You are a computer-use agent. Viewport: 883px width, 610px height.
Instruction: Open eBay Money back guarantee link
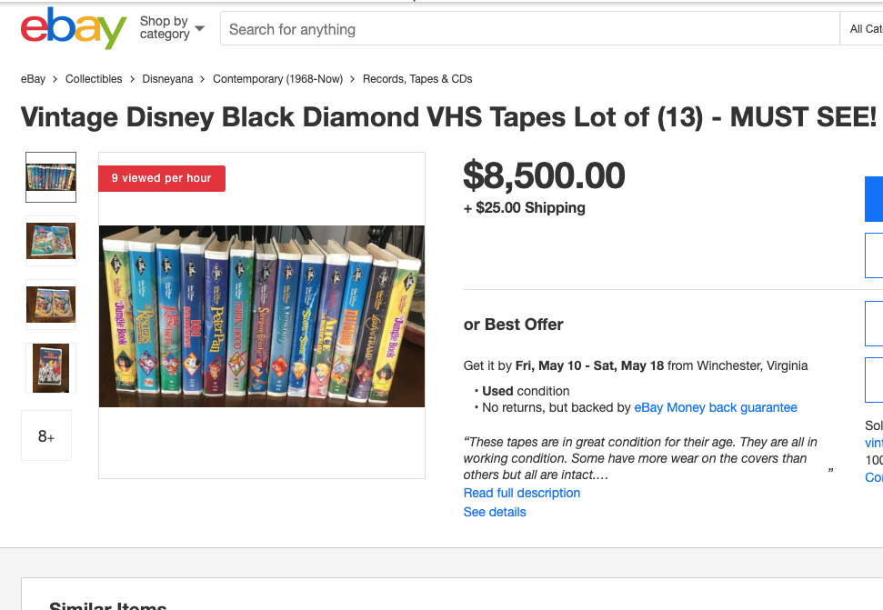click(x=715, y=407)
